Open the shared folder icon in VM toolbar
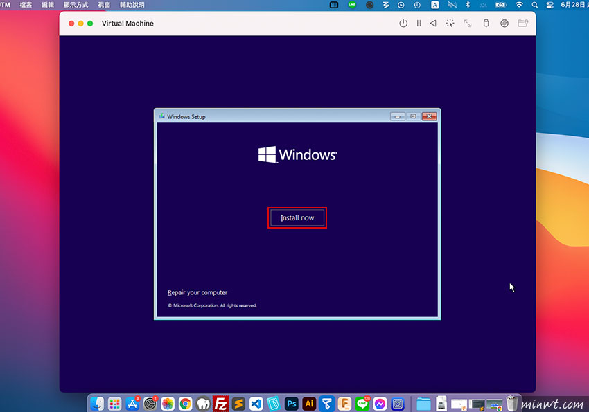 pos(523,24)
